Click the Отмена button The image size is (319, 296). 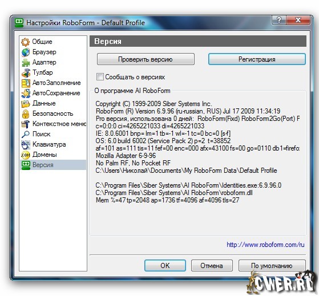tap(212, 265)
